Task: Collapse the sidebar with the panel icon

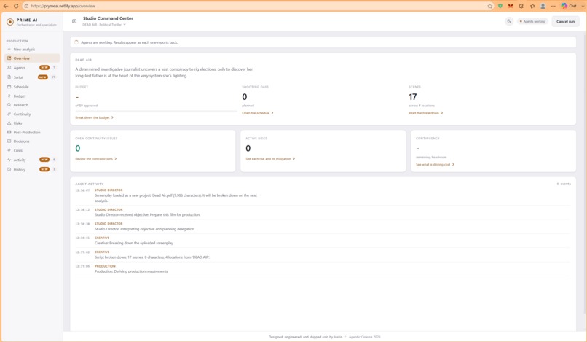Action: pyautogui.click(x=74, y=21)
